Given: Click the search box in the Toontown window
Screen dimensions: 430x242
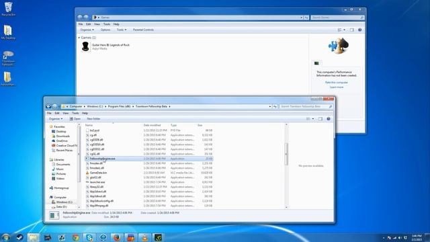Looking at the screenshot, I should (306, 106).
